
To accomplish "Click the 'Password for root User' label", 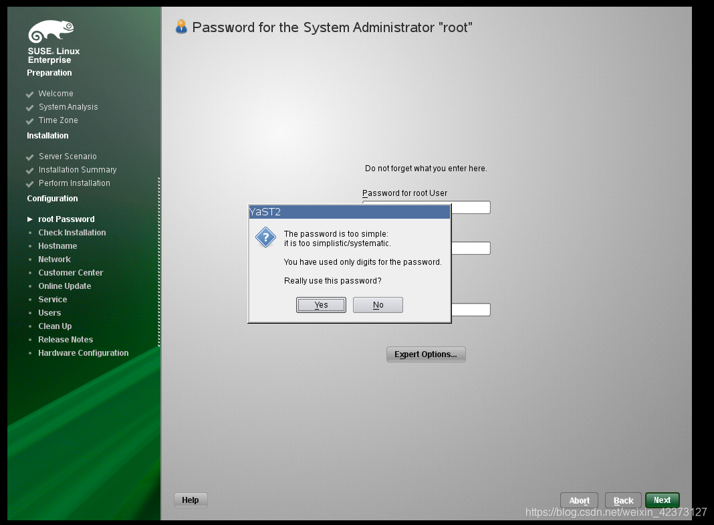I will (x=404, y=193).
